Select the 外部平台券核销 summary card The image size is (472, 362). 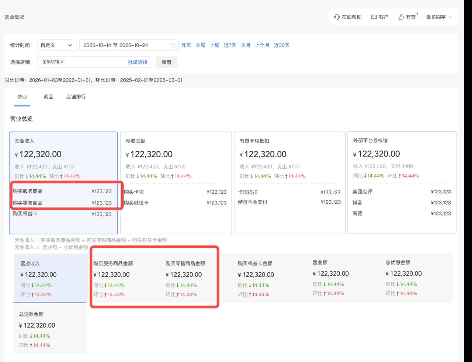402,182
